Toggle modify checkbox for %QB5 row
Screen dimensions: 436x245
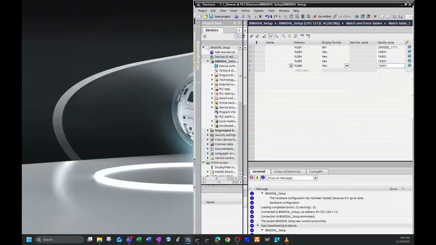pyautogui.click(x=409, y=61)
